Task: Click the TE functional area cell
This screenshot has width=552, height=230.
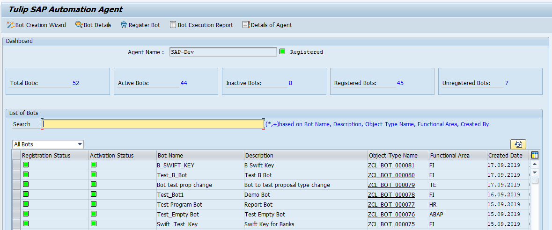Action: (457, 185)
